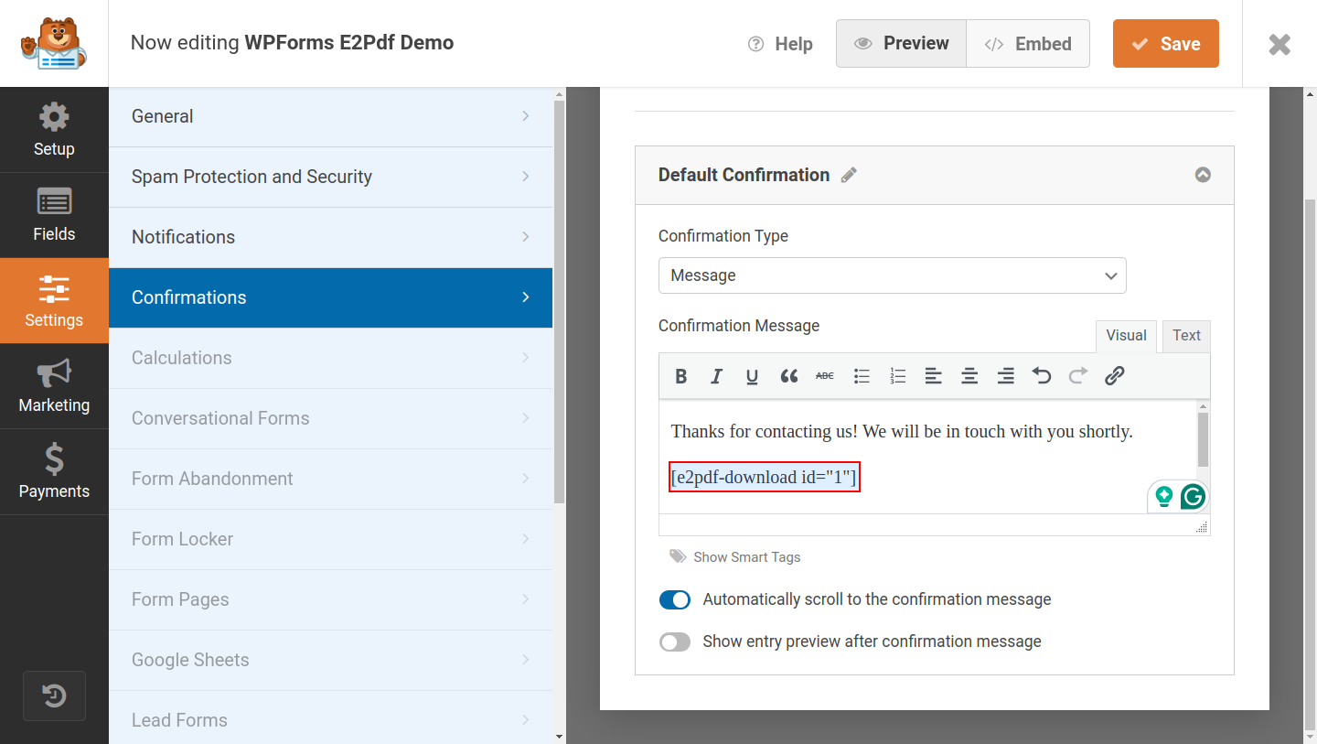
Task: Click the blockquote icon
Action: point(788,376)
